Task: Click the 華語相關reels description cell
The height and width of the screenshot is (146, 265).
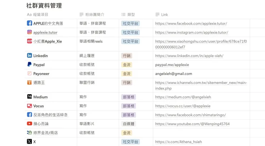Action: (98, 44)
